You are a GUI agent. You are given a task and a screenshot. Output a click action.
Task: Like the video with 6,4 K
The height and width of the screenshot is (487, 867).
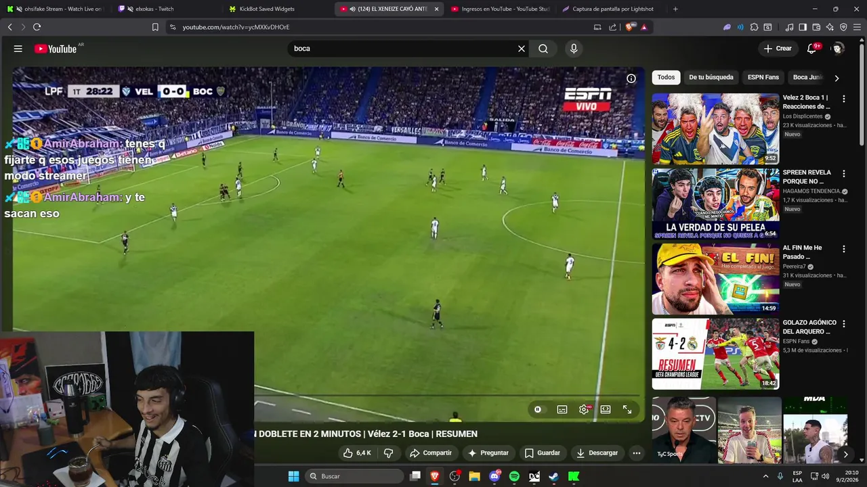click(x=357, y=453)
